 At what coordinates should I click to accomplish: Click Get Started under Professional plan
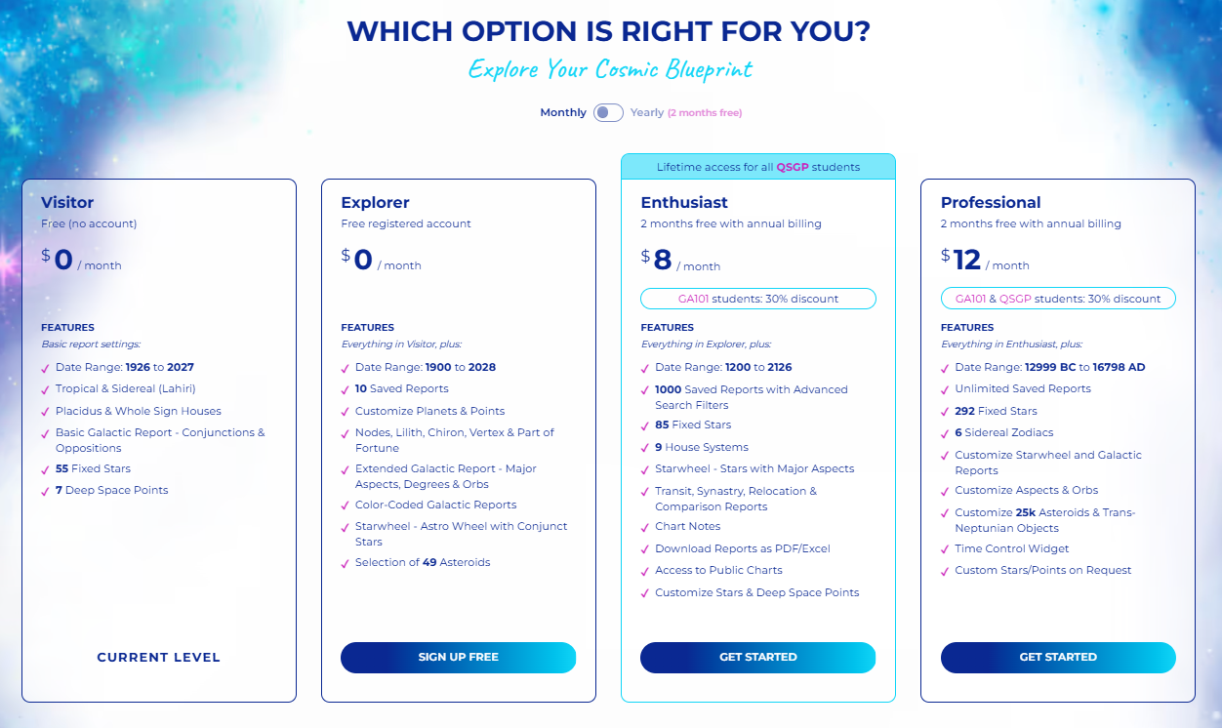click(1058, 657)
